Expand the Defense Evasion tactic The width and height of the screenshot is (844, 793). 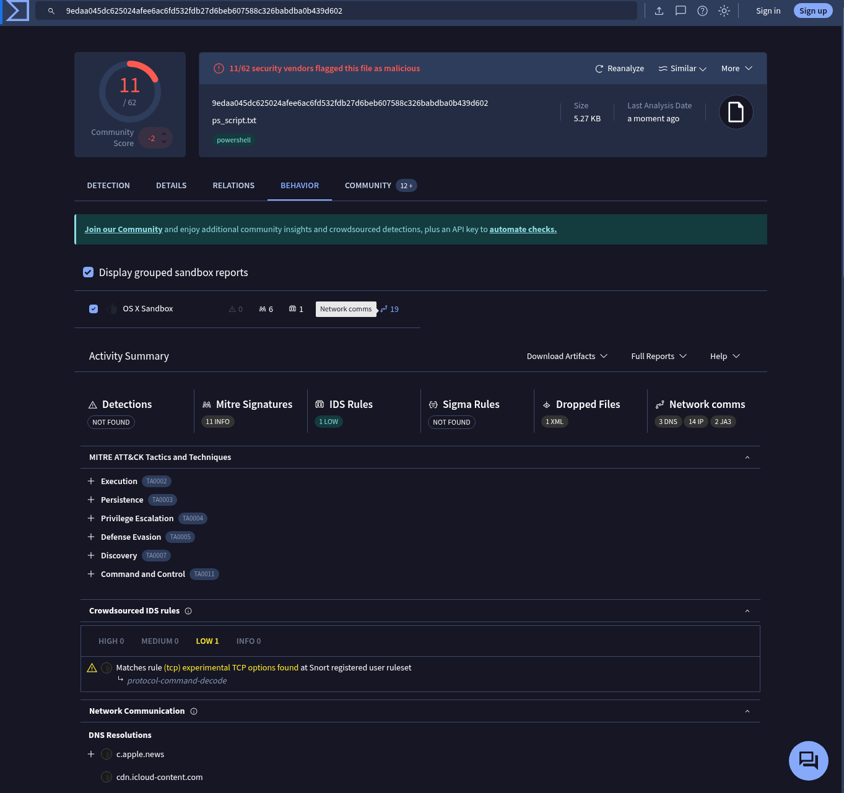tap(91, 537)
